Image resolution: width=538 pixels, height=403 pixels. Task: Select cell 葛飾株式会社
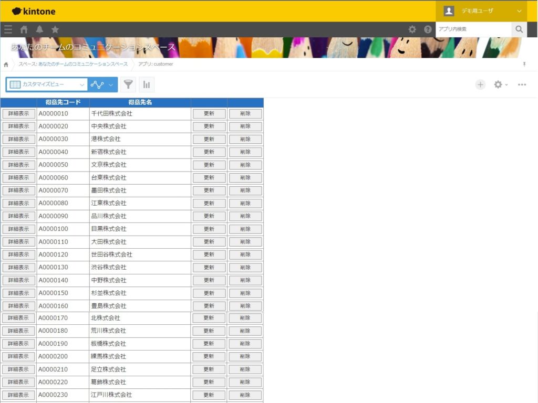[140, 382]
